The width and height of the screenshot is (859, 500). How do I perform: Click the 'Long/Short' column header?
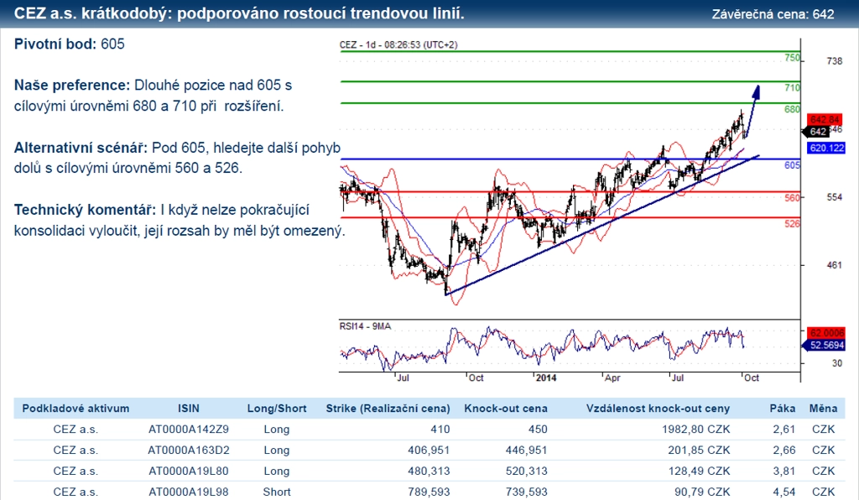pos(277,409)
